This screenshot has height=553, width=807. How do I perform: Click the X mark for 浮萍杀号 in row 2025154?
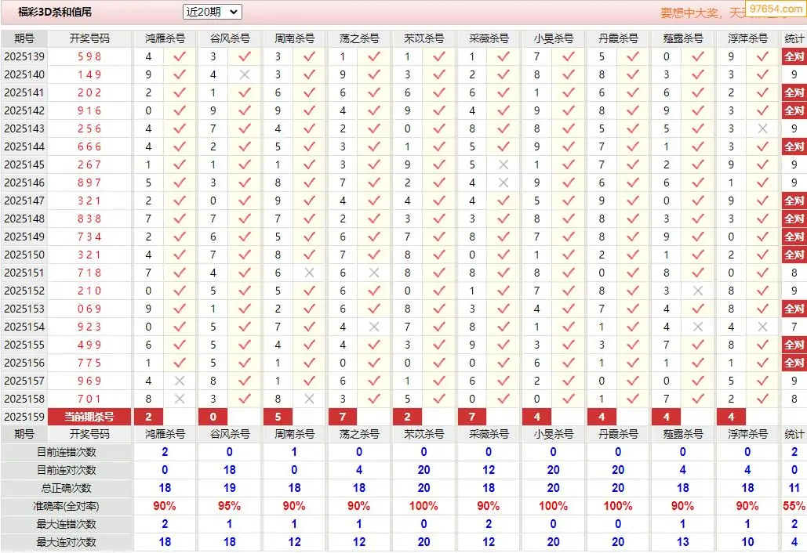tap(763, 327)
